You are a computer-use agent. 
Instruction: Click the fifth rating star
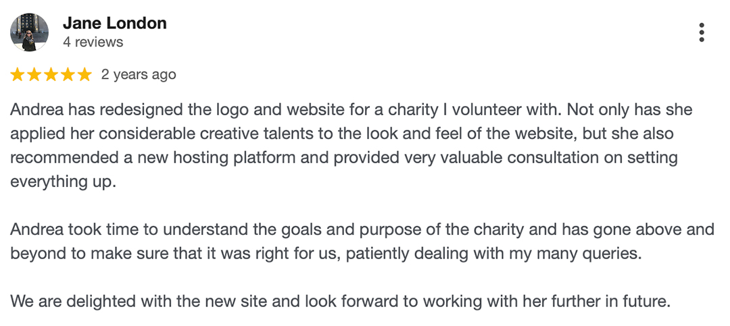pyautogui.click(x=84, y=75)
